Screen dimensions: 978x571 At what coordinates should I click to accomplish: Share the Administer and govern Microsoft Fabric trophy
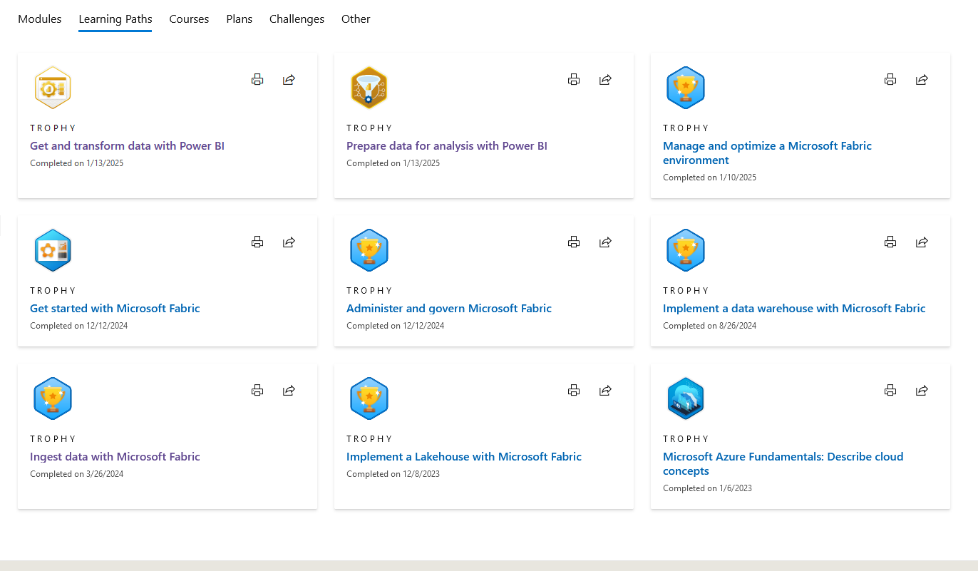[605, 242]
